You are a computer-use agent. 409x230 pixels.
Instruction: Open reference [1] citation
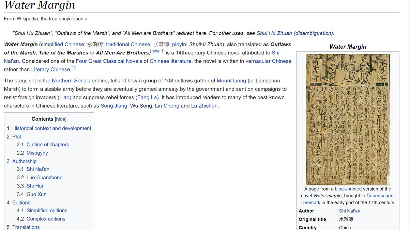(x=74, y=68)
